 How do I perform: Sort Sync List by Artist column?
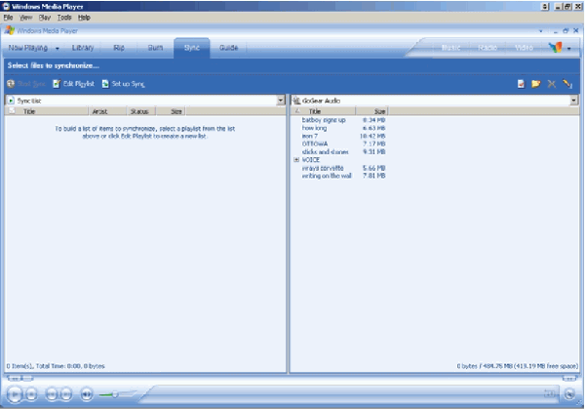[x=107, y=111]
